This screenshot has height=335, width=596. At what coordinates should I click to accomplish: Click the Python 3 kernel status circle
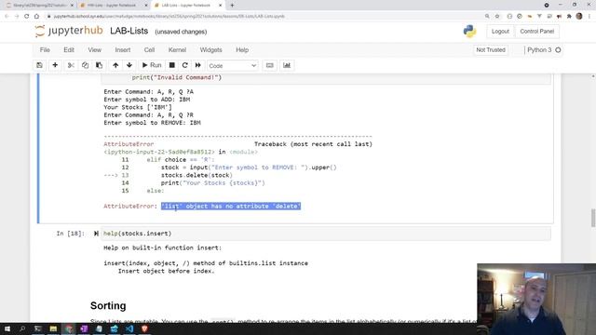pyautogui.click(x=558, y=49)
